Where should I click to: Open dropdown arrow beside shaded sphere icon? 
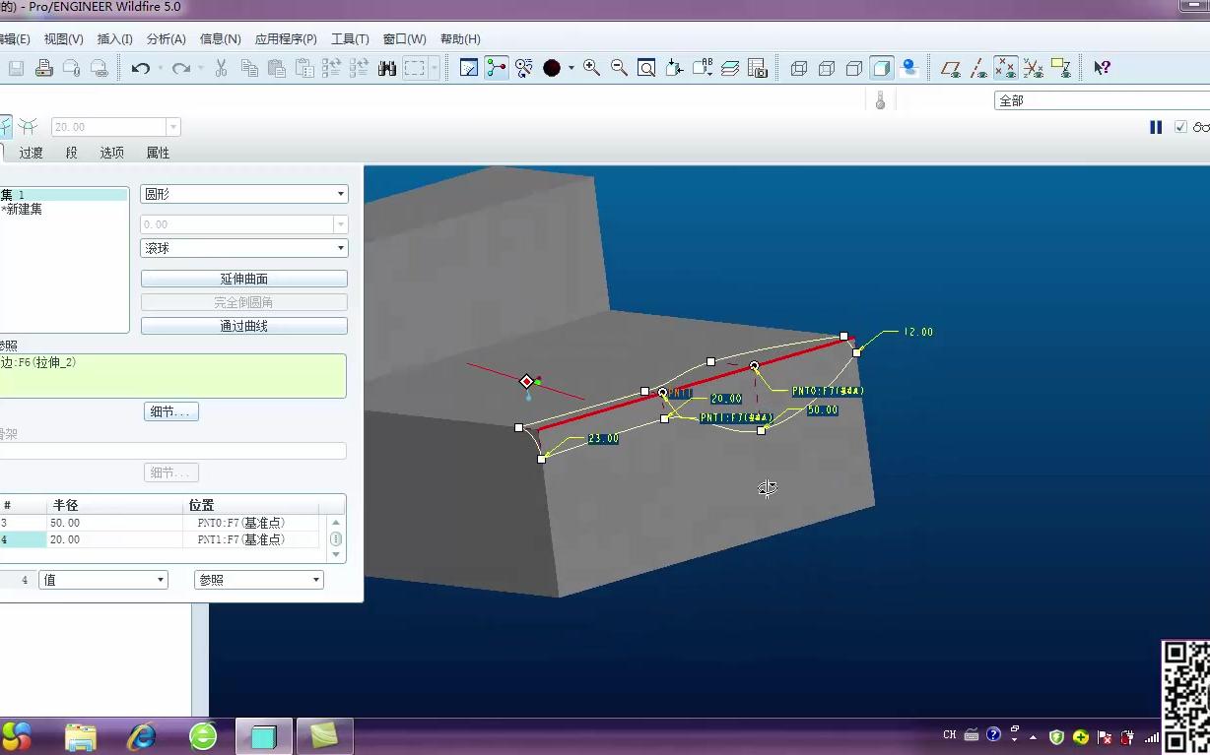click(571, 68)
